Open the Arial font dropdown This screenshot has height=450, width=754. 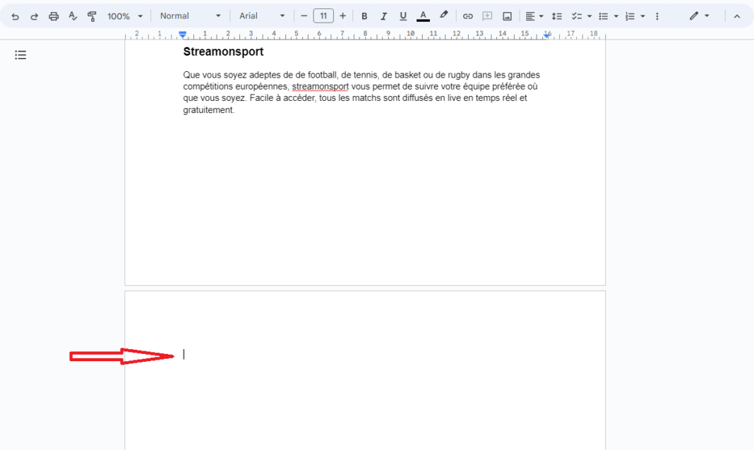(x=261, y=16)
